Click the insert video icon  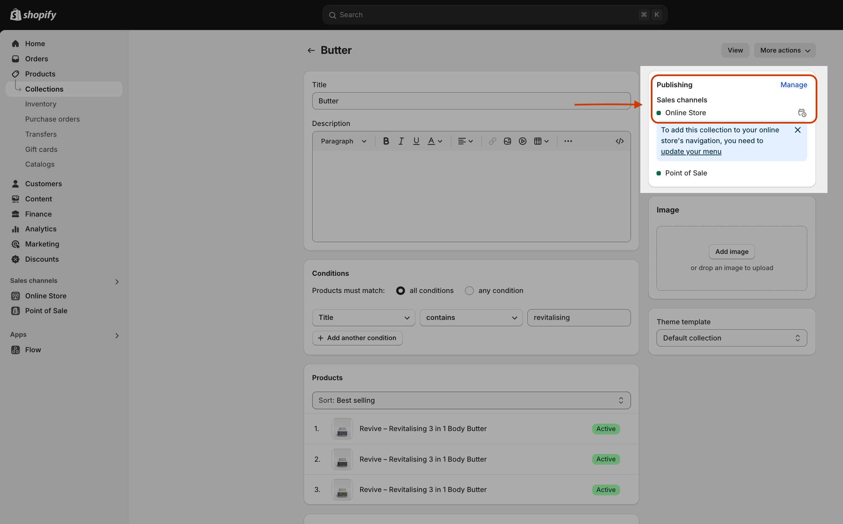pos(523,141)
